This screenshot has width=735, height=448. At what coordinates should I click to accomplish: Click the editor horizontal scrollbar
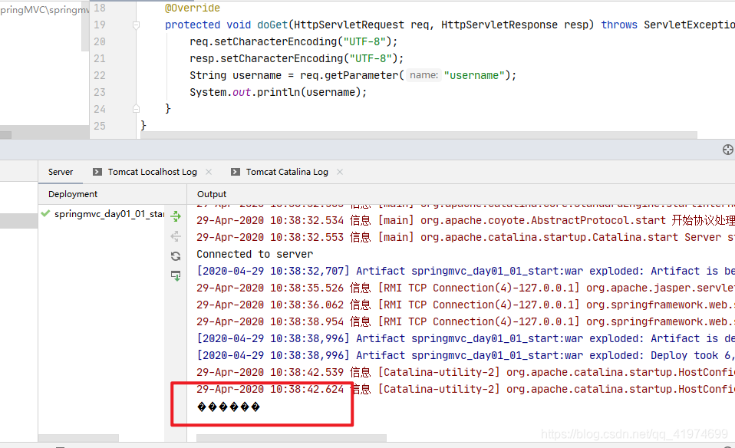(x=419, y=135)
